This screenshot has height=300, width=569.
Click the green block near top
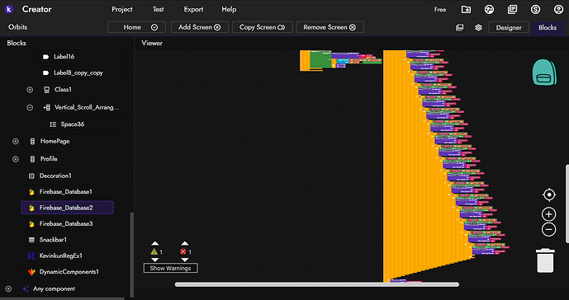(320, 59)
